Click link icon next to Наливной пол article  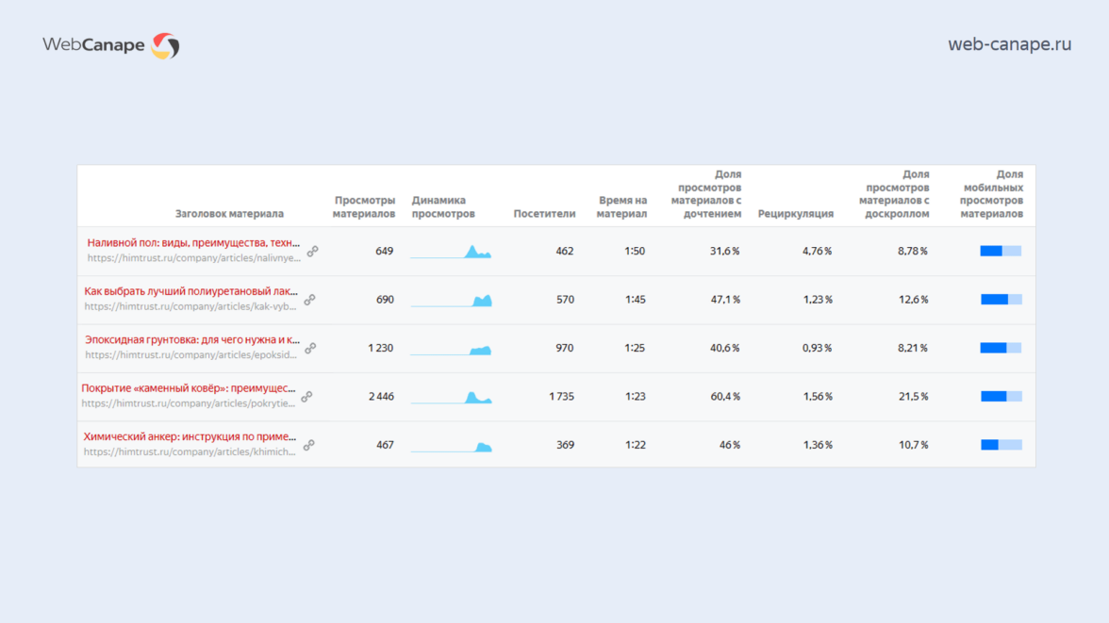pos(312,252)
